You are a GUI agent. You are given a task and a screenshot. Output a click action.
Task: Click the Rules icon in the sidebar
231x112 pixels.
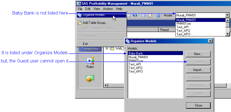coord(90,60)
